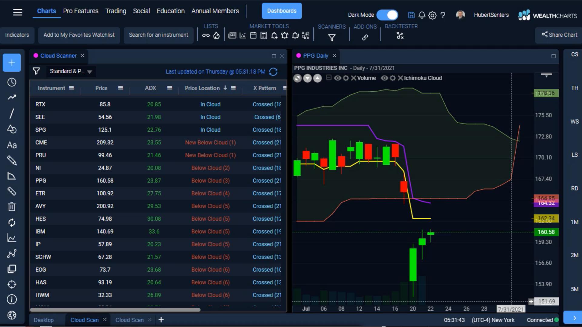
Task: Open the Price Location column menu
Action: coord(233,88)
